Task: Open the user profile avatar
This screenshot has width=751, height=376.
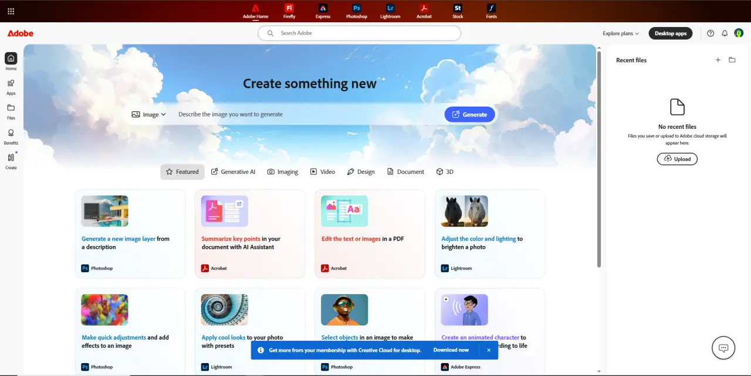Action: [x=739, y=33]
